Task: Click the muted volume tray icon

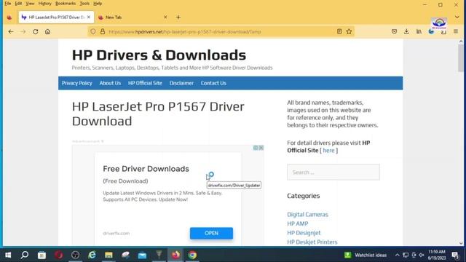Action: tap(422, 255)
